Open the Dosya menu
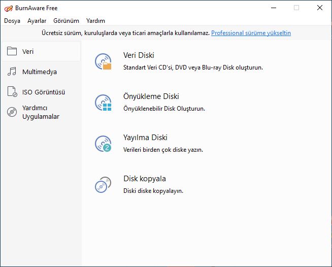Image resolution: width=332 pixels, height=267 pixels. pos(12,21)
